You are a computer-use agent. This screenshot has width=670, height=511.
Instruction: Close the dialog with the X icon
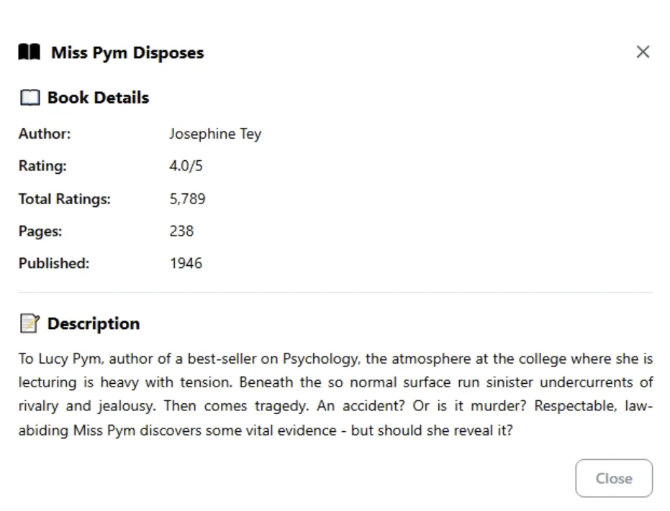click(x=643, y=52)
